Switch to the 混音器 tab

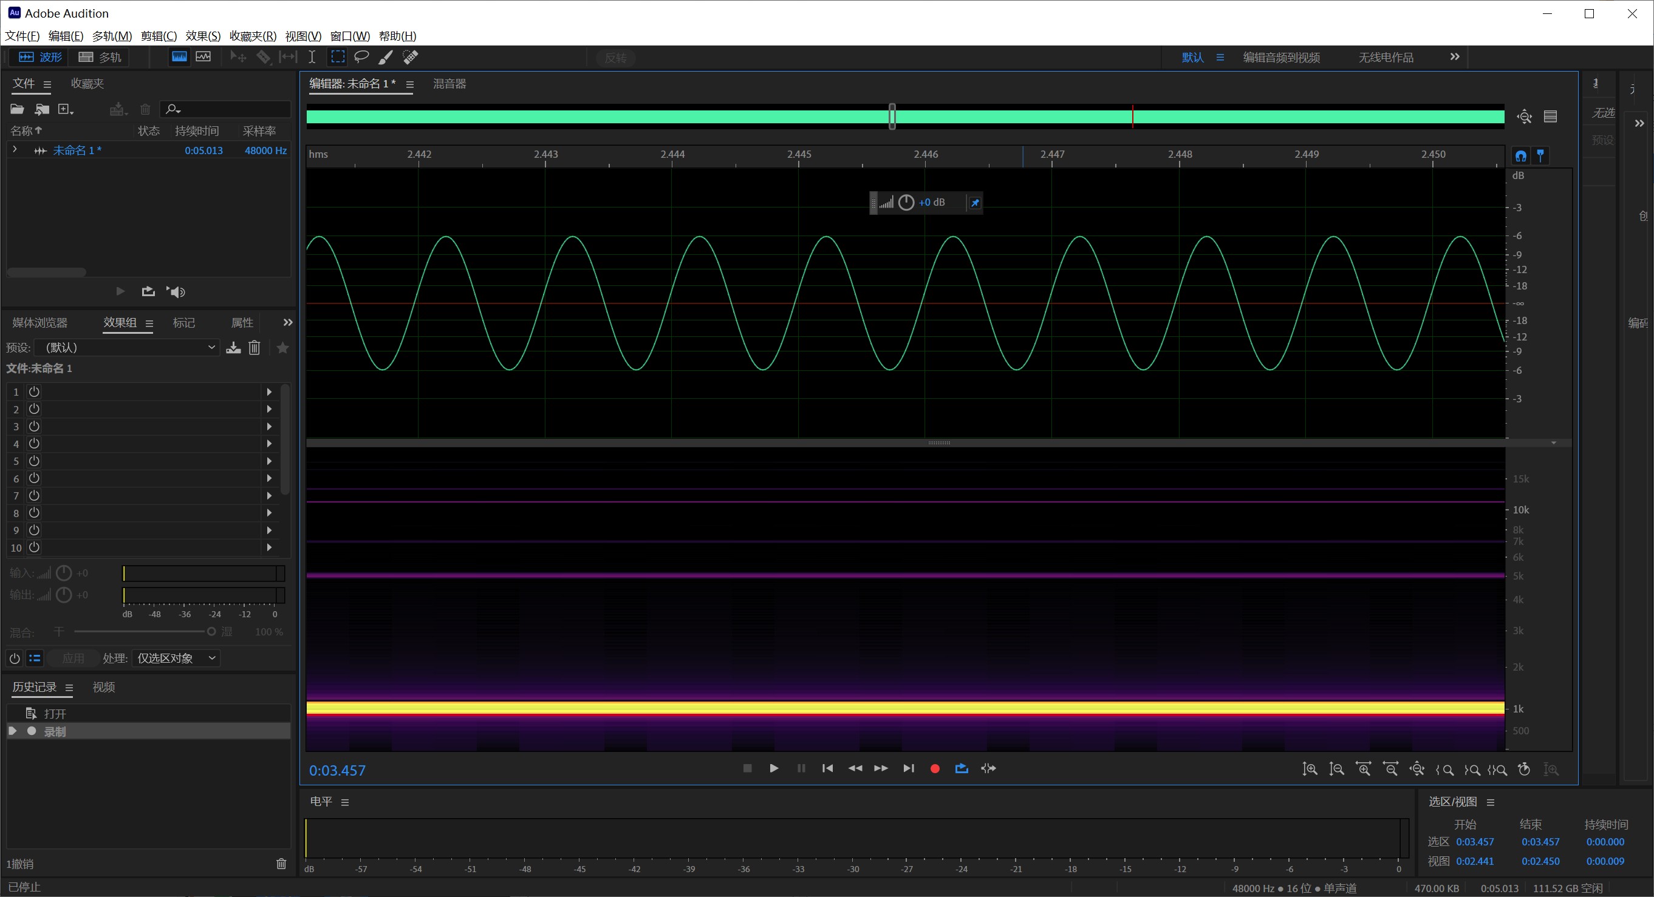click(449, 83)
